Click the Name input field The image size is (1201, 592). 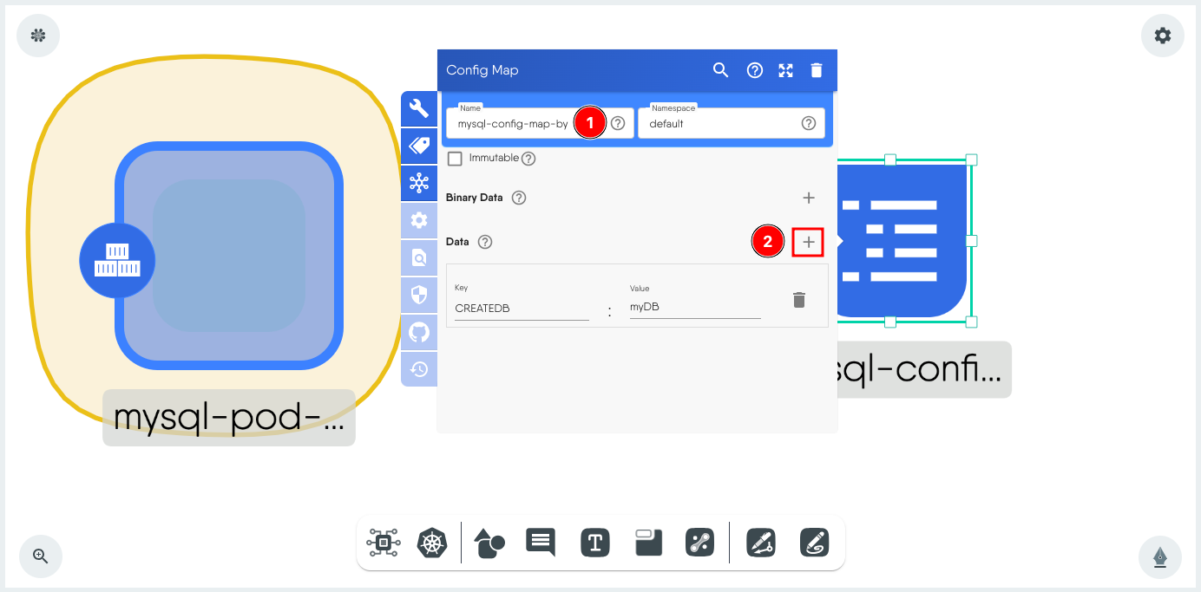click(512, 123)
